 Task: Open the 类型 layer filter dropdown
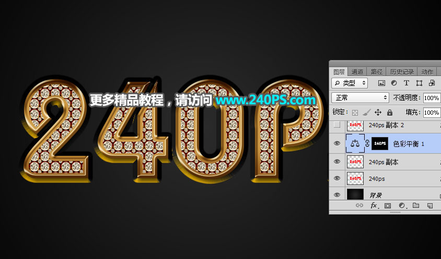pos(350,83)
